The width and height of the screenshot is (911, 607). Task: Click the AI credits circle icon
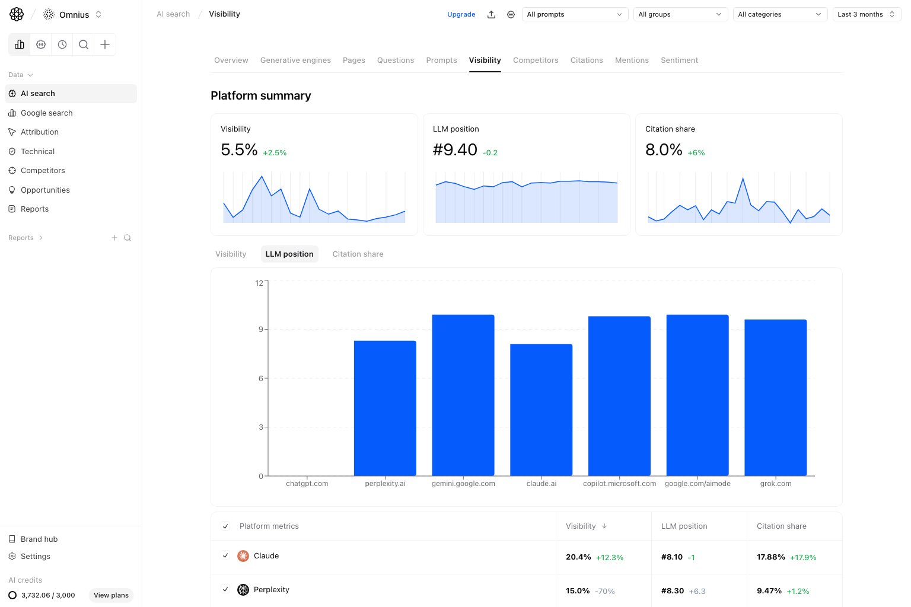12,595
